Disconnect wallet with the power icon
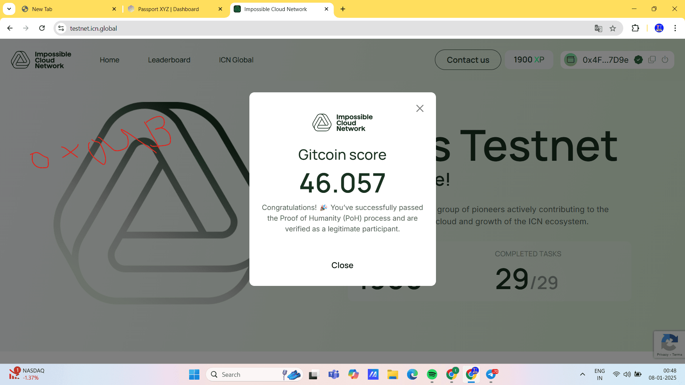The image size is (685, 385). coord(665,60)
